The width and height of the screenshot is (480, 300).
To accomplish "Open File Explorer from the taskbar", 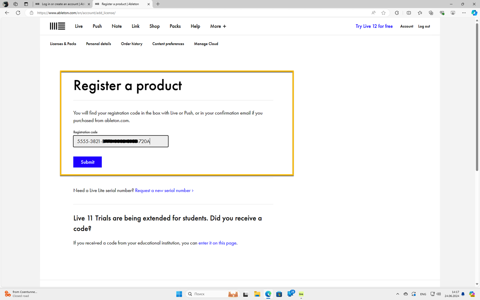I will 257,294.
